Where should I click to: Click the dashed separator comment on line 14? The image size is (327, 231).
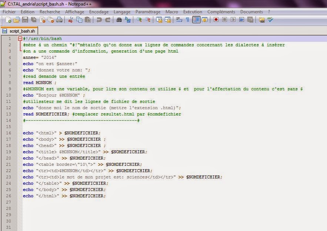click(81, 120)
